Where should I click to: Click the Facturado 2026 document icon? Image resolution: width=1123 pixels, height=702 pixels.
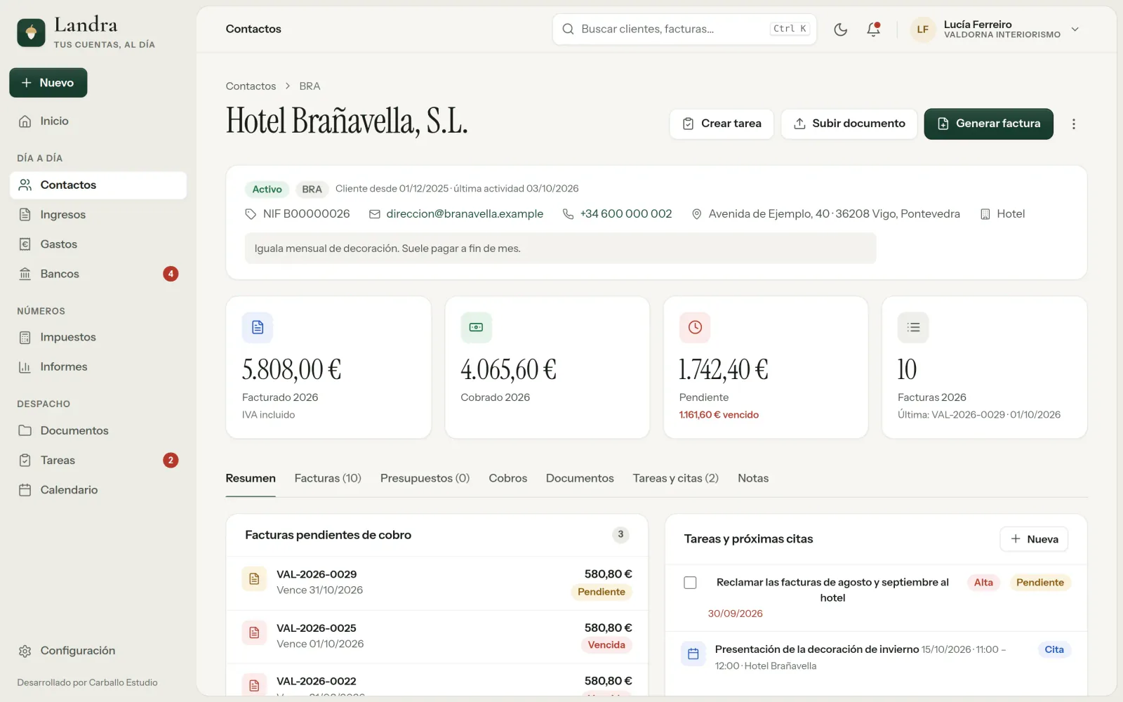[x=258, y=327]
